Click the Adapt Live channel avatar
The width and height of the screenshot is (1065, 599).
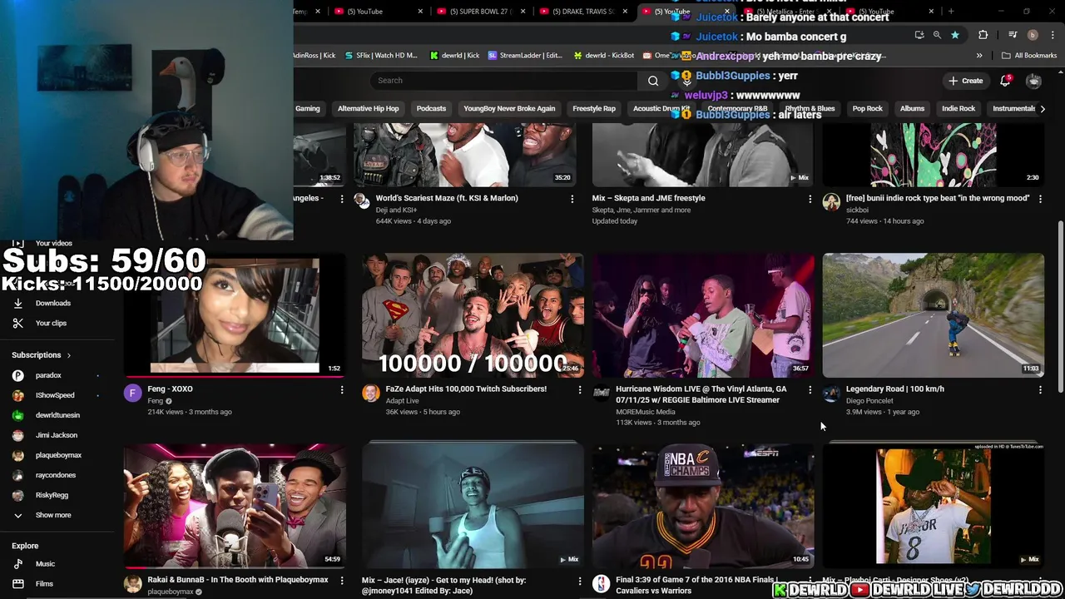click(371, 394)
